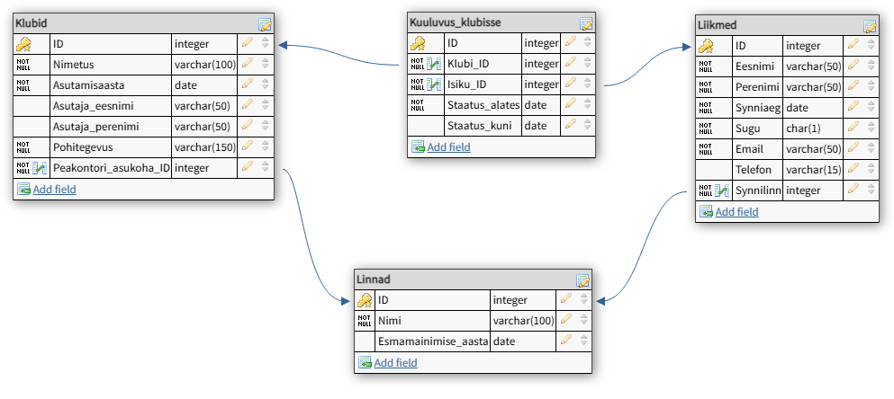
Task: Click pencil icon for Esmamainimise_aasta field
Action: (566, 341)
